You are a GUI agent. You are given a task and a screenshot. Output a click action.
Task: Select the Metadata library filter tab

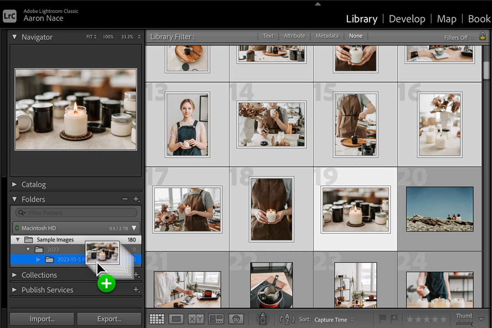click(327, 36)
